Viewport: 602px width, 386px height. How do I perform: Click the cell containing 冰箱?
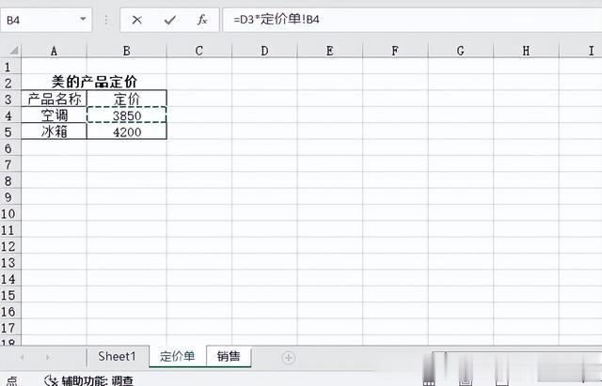(x=55, y=131)
